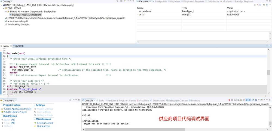This screenshot has height=131, width=272.
Task: Toggle Show Type Names in Variables toolbar
Action: (x=255, y=5)
